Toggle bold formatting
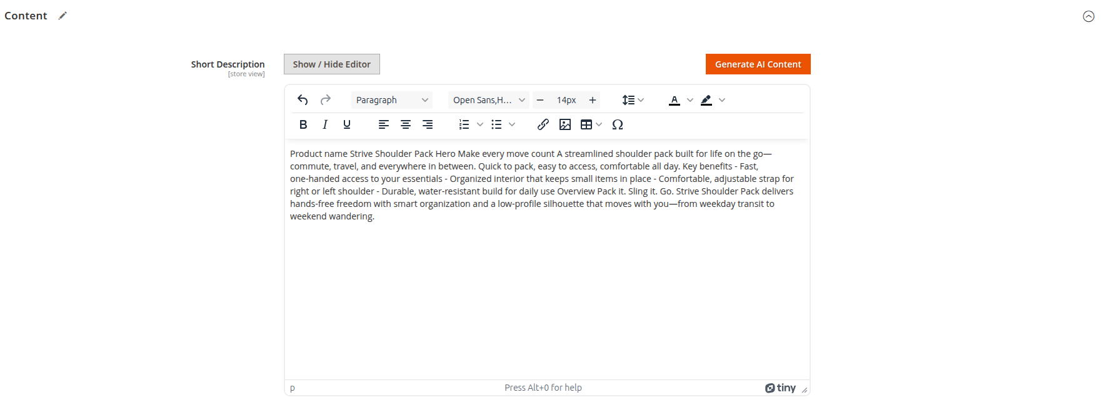1119x407 pixels. 303,124
